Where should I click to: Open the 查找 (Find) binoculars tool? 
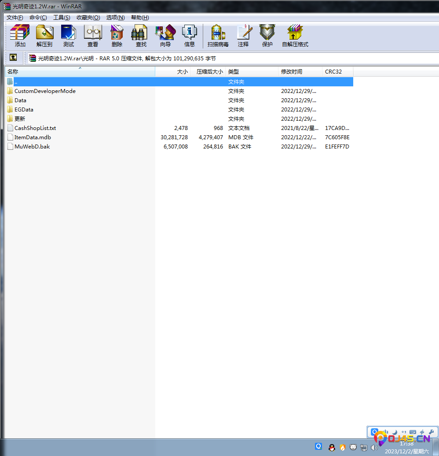(x=141, y=36)
